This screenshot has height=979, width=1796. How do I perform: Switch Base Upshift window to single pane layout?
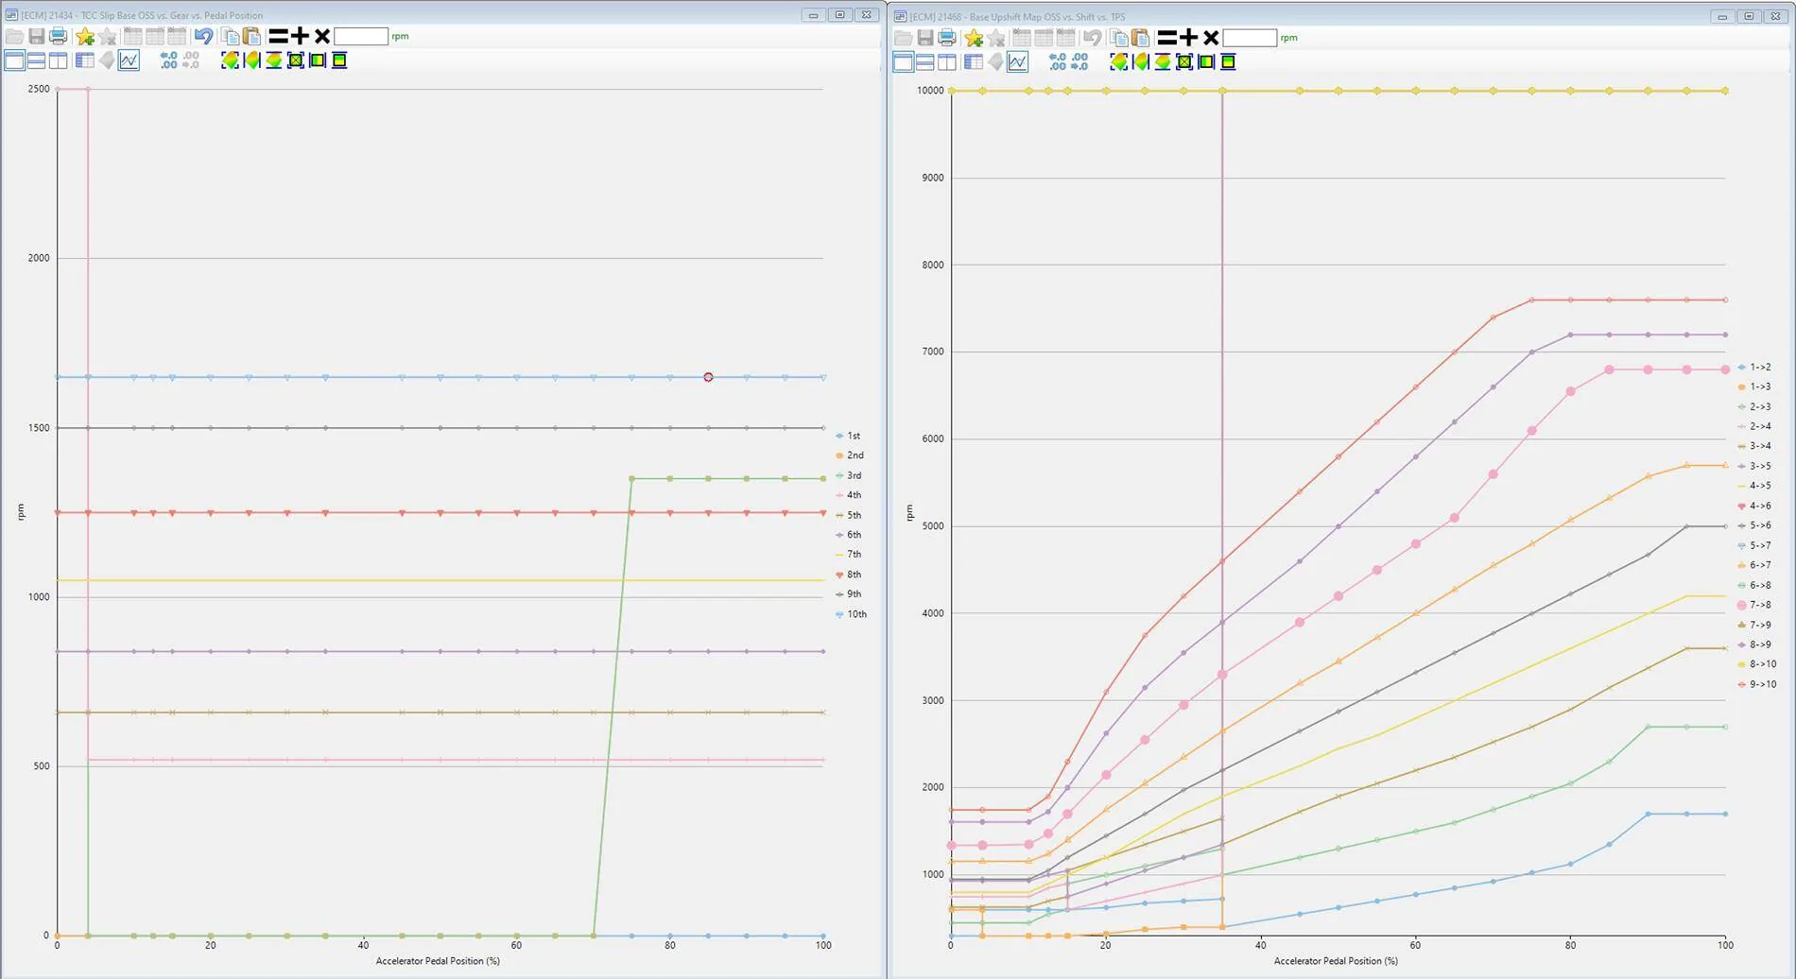[x=903, y=62]
